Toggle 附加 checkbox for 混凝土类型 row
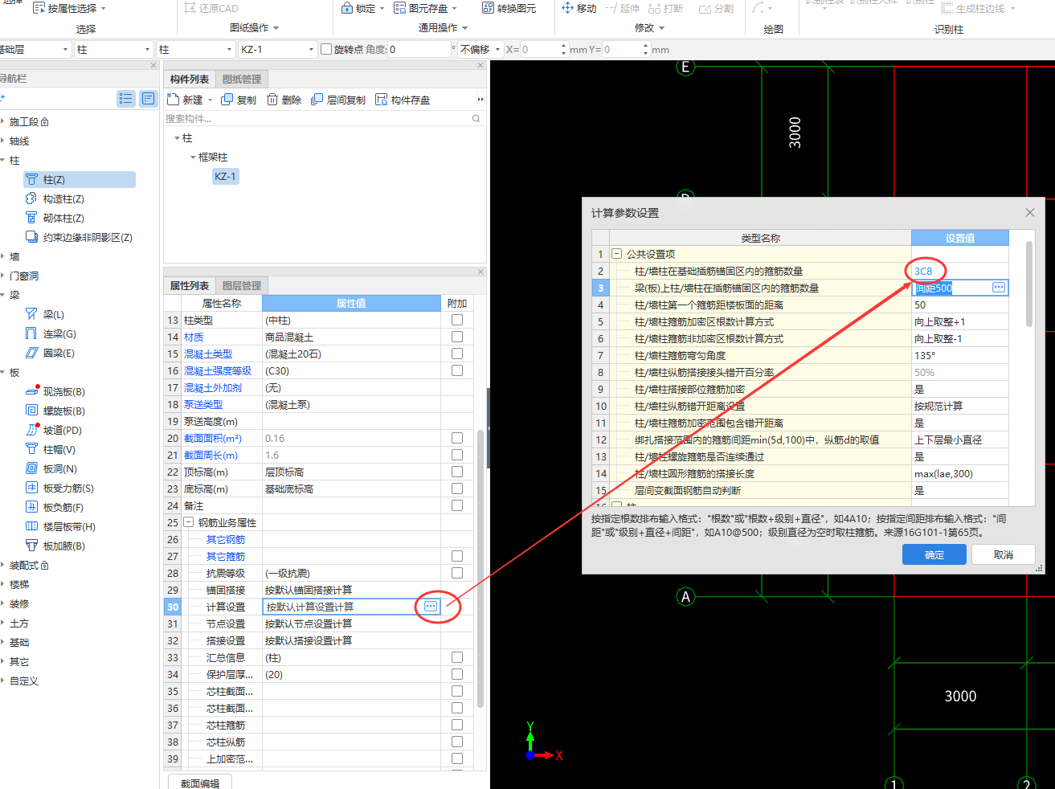Image resolution: width=1055 pixels, height=789 pixels. point(457,354)
